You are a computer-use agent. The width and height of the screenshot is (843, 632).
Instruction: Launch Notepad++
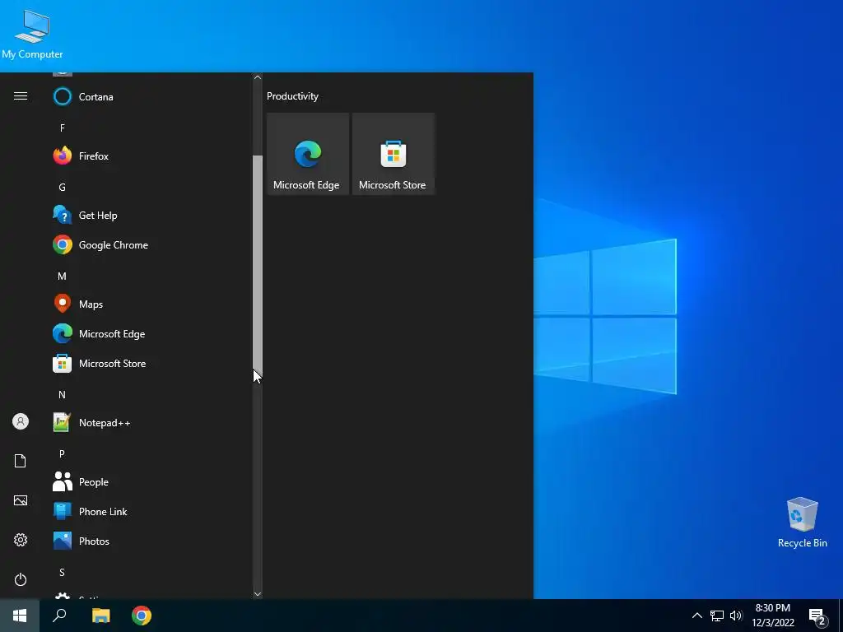(x=151, y=423)
